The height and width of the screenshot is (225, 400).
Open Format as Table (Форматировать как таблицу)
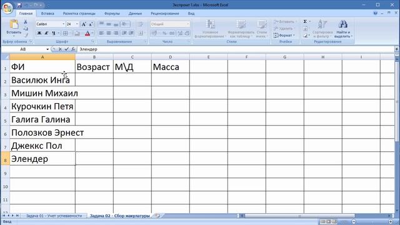click(x=241, y=29)
